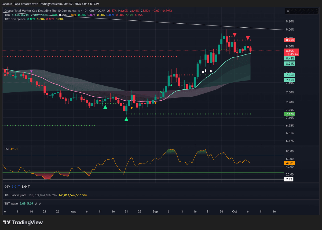322x230 pixels.
Task: Click the purple down-triangle marker near July 16
Action: pos(31,71)
